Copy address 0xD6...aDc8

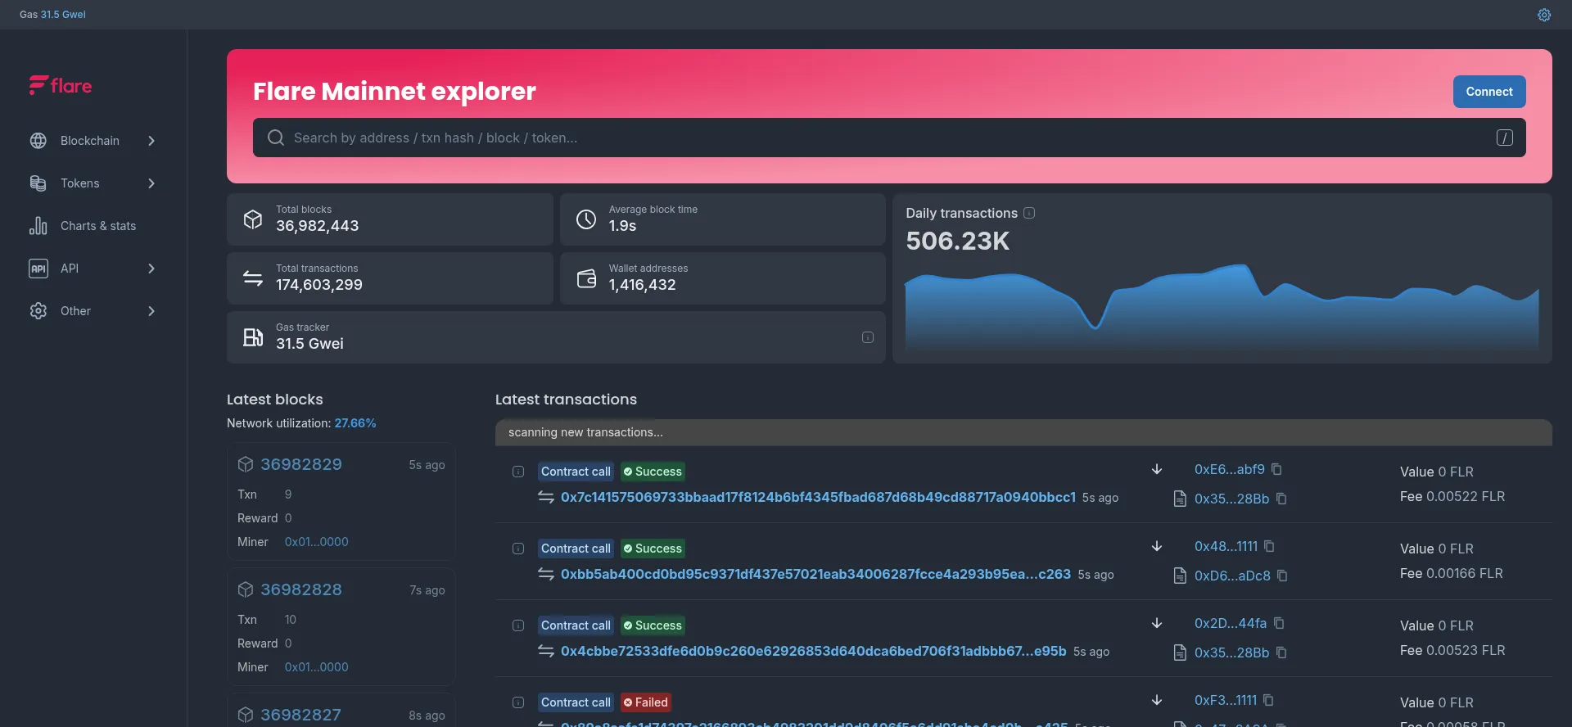(x=1282, y=576)
